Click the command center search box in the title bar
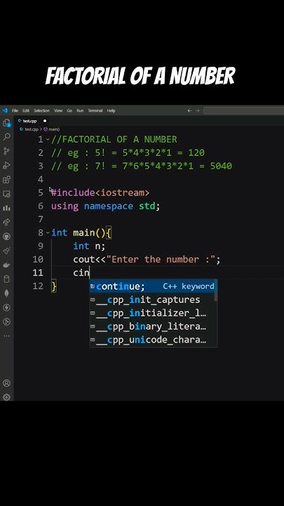The width and height of the screenshot is (284, 506). (x=244, y=110)
